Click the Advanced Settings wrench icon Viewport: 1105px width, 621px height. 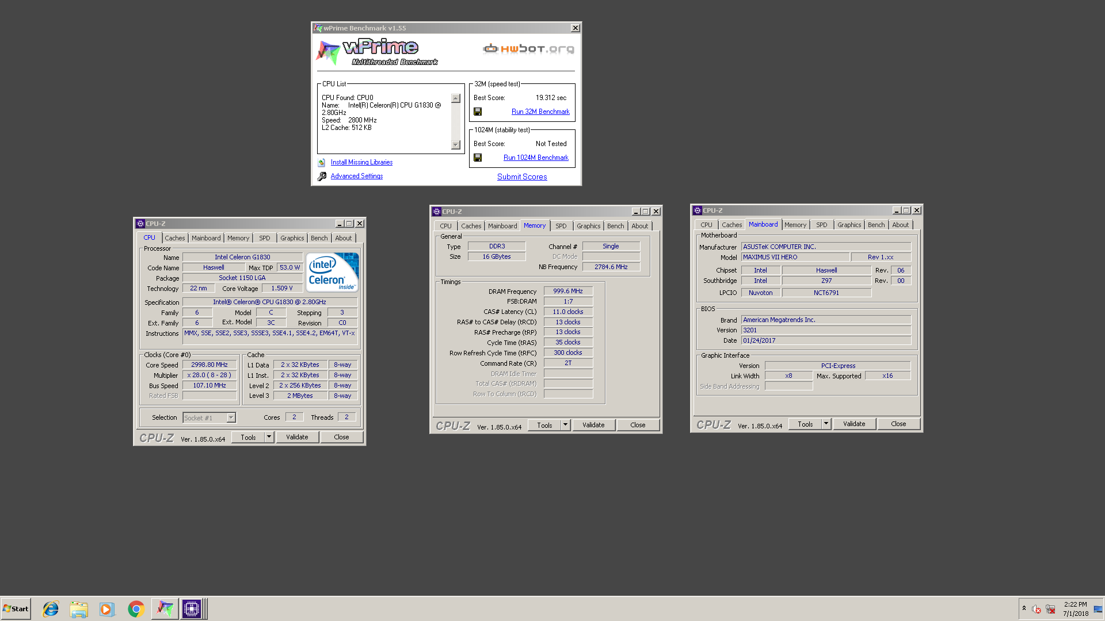click(322, 177)
